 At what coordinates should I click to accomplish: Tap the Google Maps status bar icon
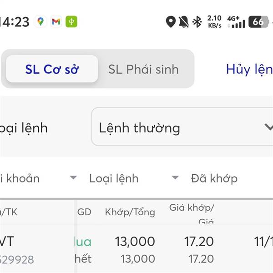tap(41, 21)
